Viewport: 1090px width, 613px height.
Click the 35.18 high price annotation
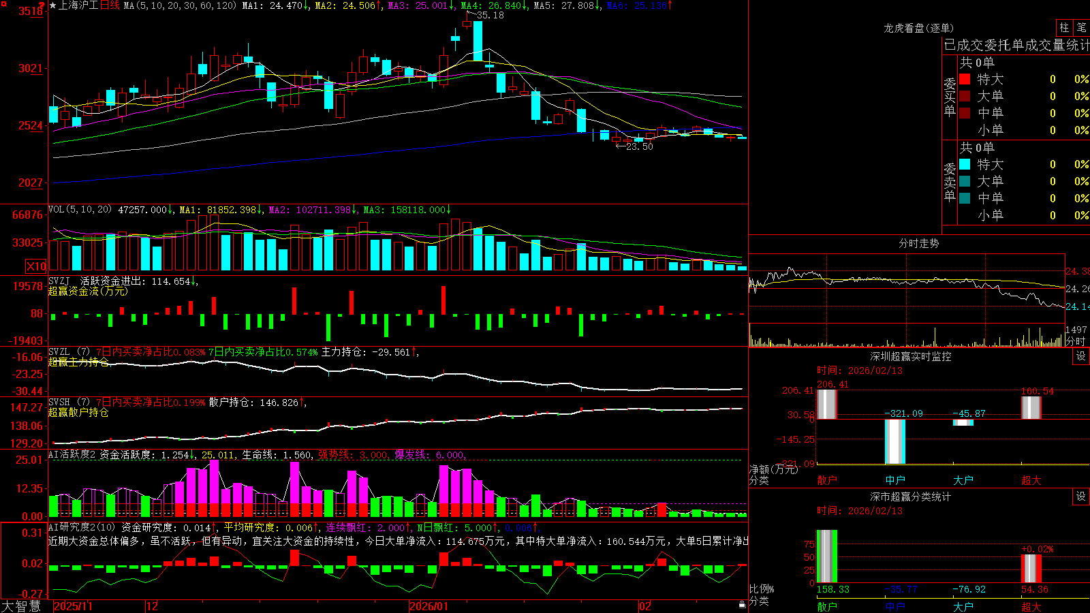pyautogui.click(x=490, y=15)
